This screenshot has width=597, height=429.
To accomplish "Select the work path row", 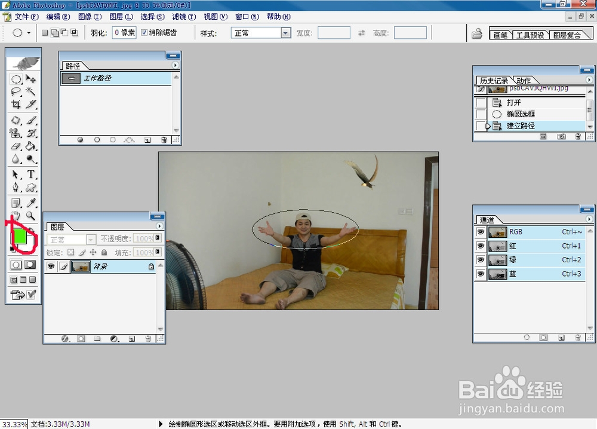I will [116, 78].
